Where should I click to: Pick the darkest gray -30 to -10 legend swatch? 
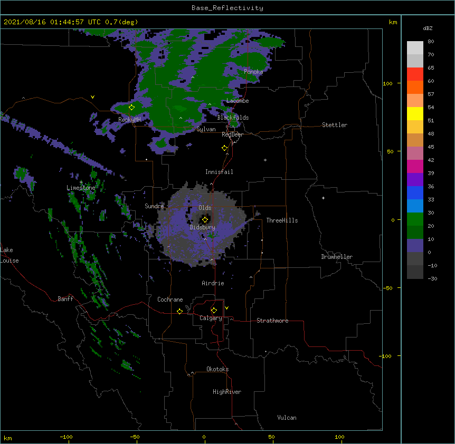click(x=415, y=272)
